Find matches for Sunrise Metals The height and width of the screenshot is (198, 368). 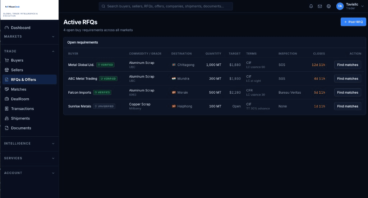point(348,106)
